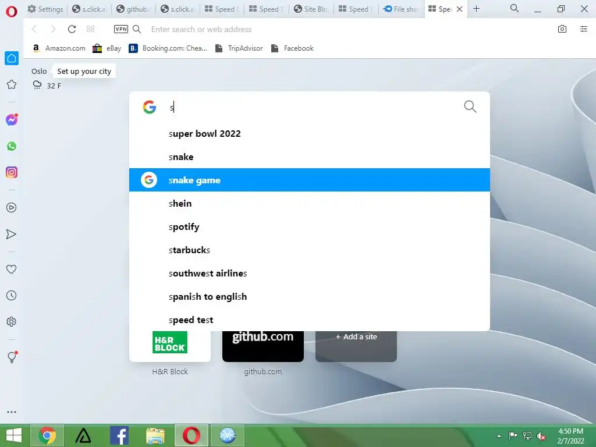The height and width of the screenshot is (447, 596).
Task: Select speed test suggestion
Action: [x=310, y=320]
